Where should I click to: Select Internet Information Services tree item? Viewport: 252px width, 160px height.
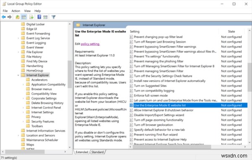tap(46, 131)
